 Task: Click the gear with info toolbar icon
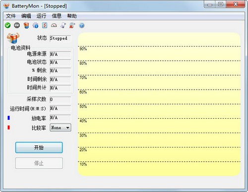(35, 25)
